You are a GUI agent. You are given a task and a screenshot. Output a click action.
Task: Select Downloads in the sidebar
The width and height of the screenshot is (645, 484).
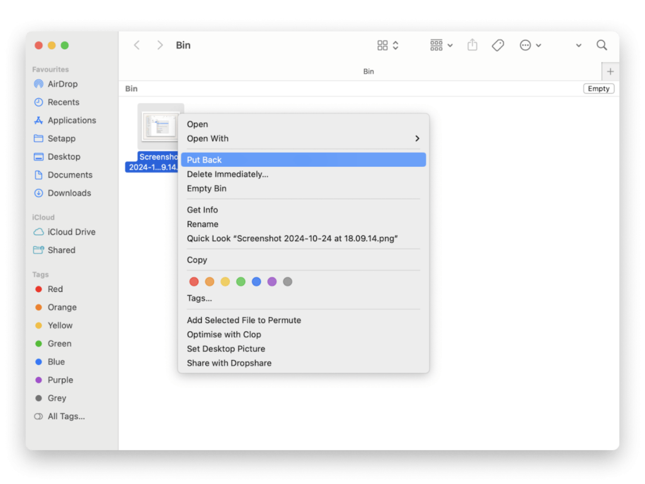(69, 193)
